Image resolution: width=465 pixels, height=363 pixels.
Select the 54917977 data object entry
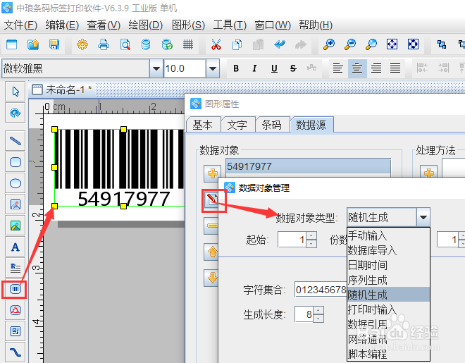[309, 166]
